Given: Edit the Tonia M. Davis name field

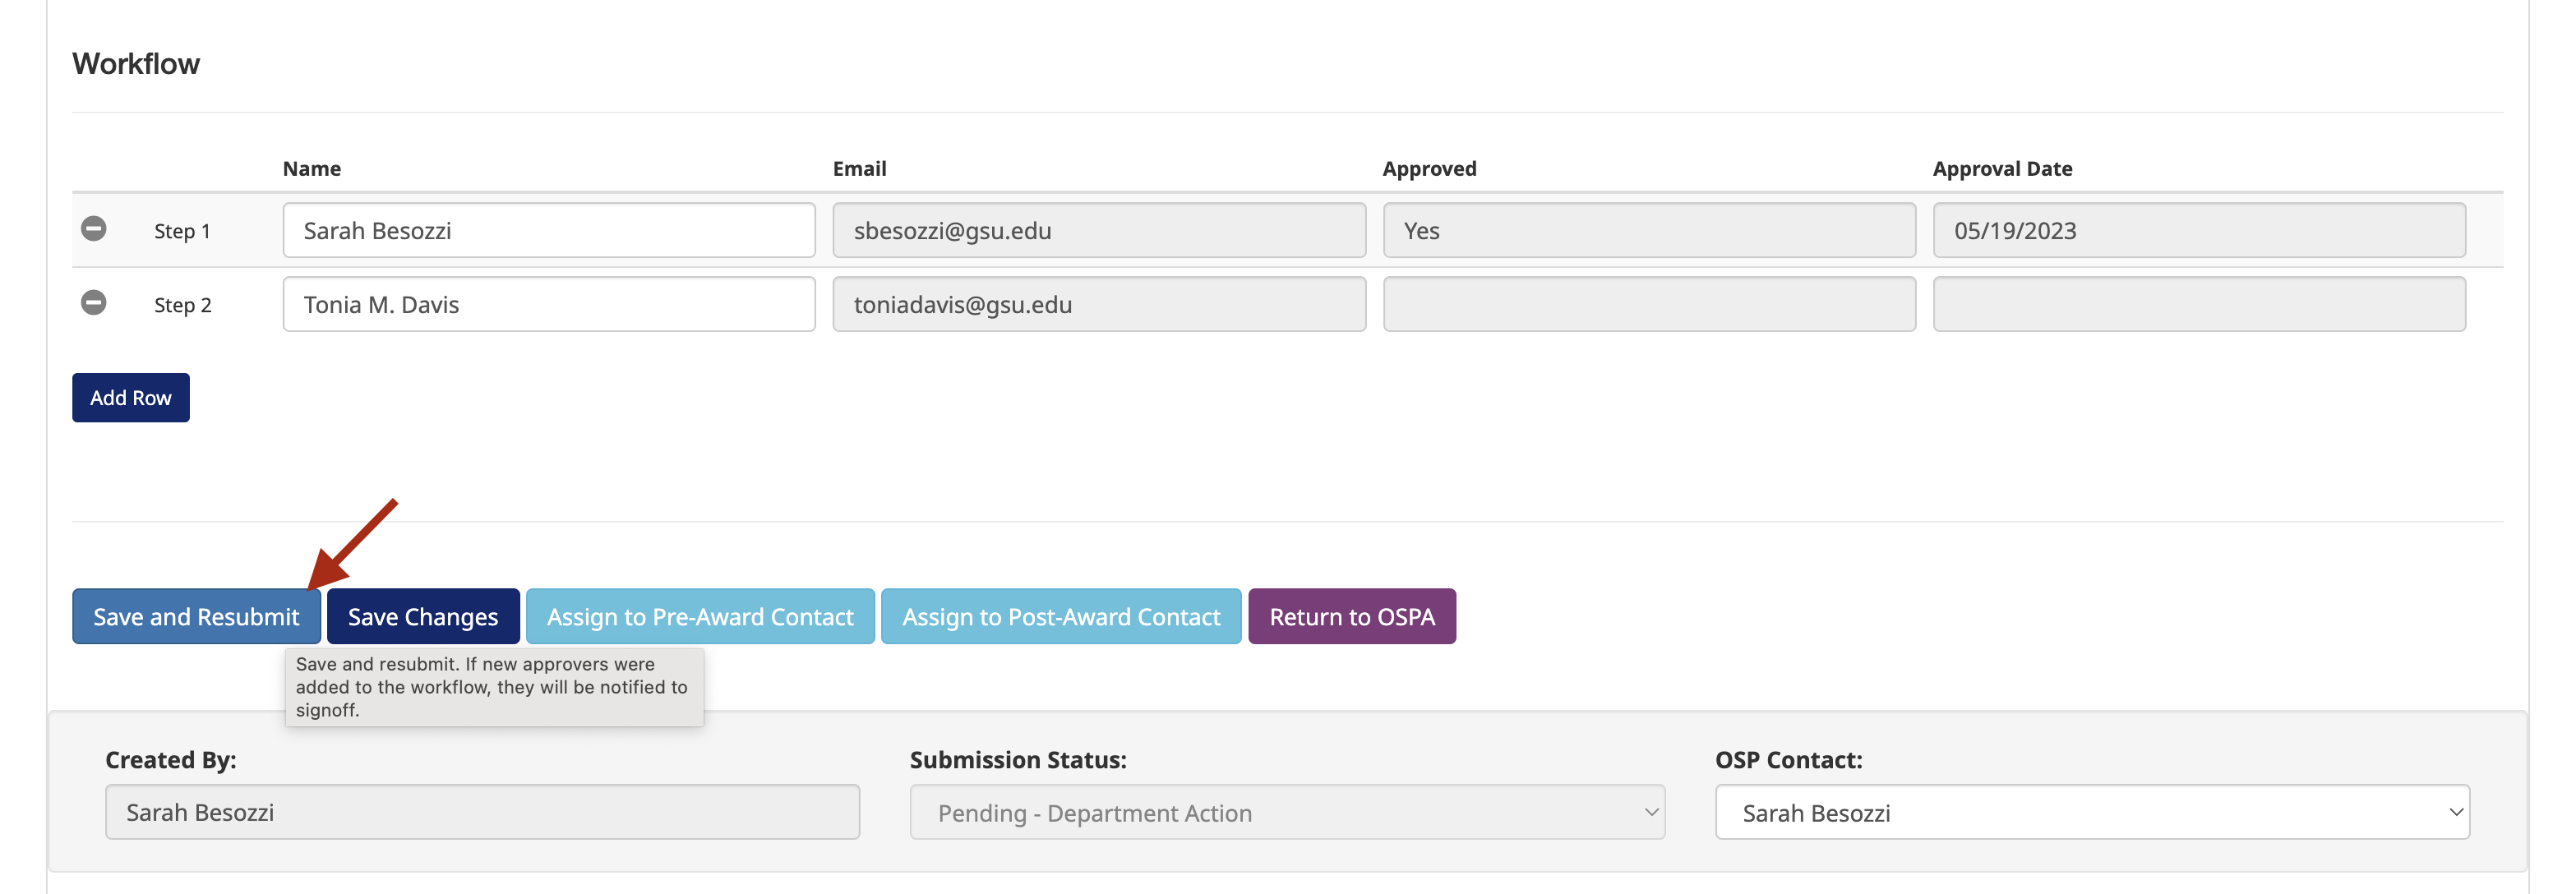Looking at the screenshot, I should coord(549,305).
